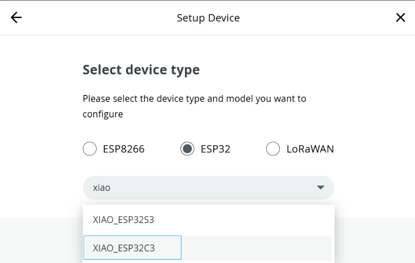Viewport: 415px width, 263px height.
Task: Click the LoRaWAN text label
Action: (310, 149)
